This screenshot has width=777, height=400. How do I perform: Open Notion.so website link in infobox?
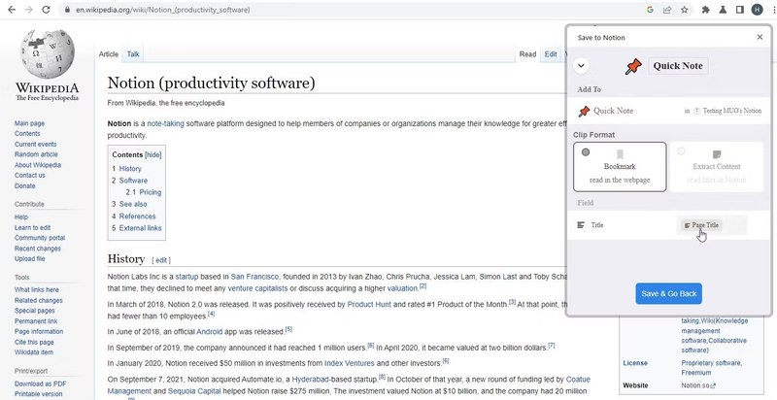click(698, 385)
